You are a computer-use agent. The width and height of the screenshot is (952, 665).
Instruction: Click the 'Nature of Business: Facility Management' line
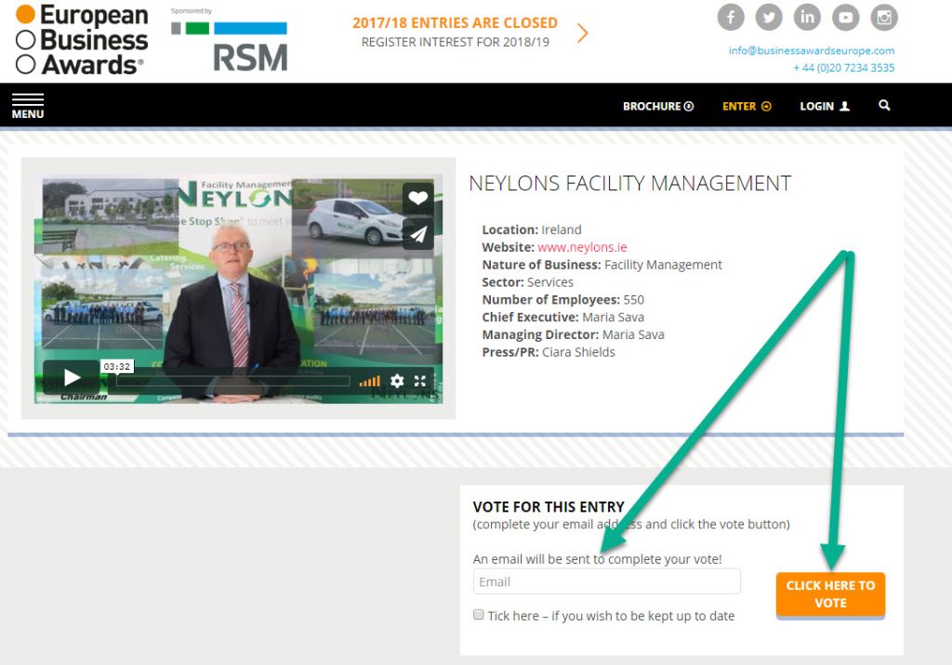click(602, 265)
